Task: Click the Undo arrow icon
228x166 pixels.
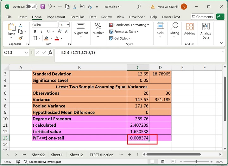Action: 50,6
